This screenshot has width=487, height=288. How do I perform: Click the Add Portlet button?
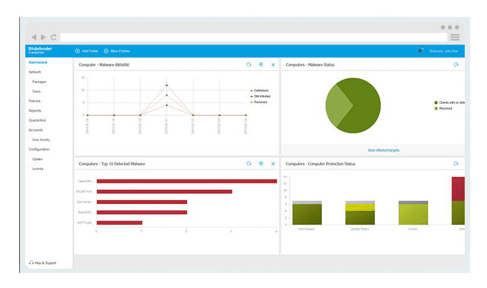(86, 51)
